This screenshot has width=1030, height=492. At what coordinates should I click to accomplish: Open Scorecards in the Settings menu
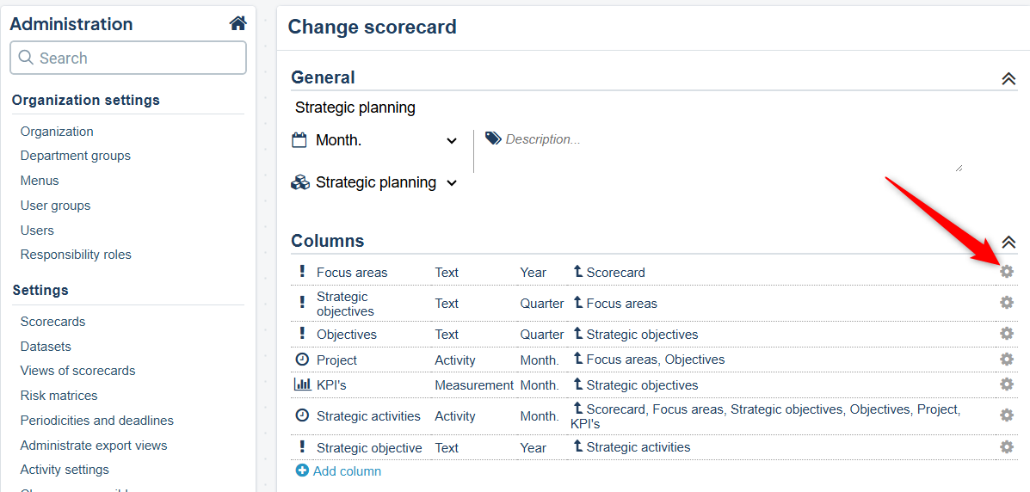click(53, 322)
